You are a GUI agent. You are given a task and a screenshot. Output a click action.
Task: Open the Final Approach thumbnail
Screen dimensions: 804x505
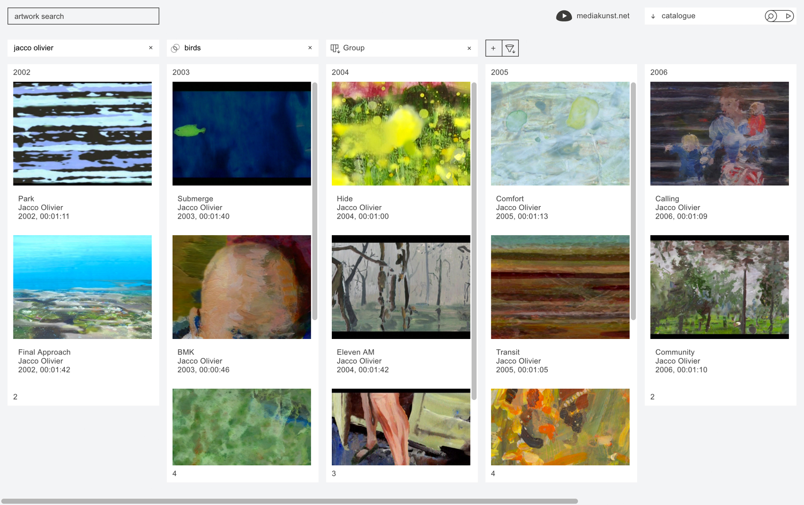tap(83, 287)
